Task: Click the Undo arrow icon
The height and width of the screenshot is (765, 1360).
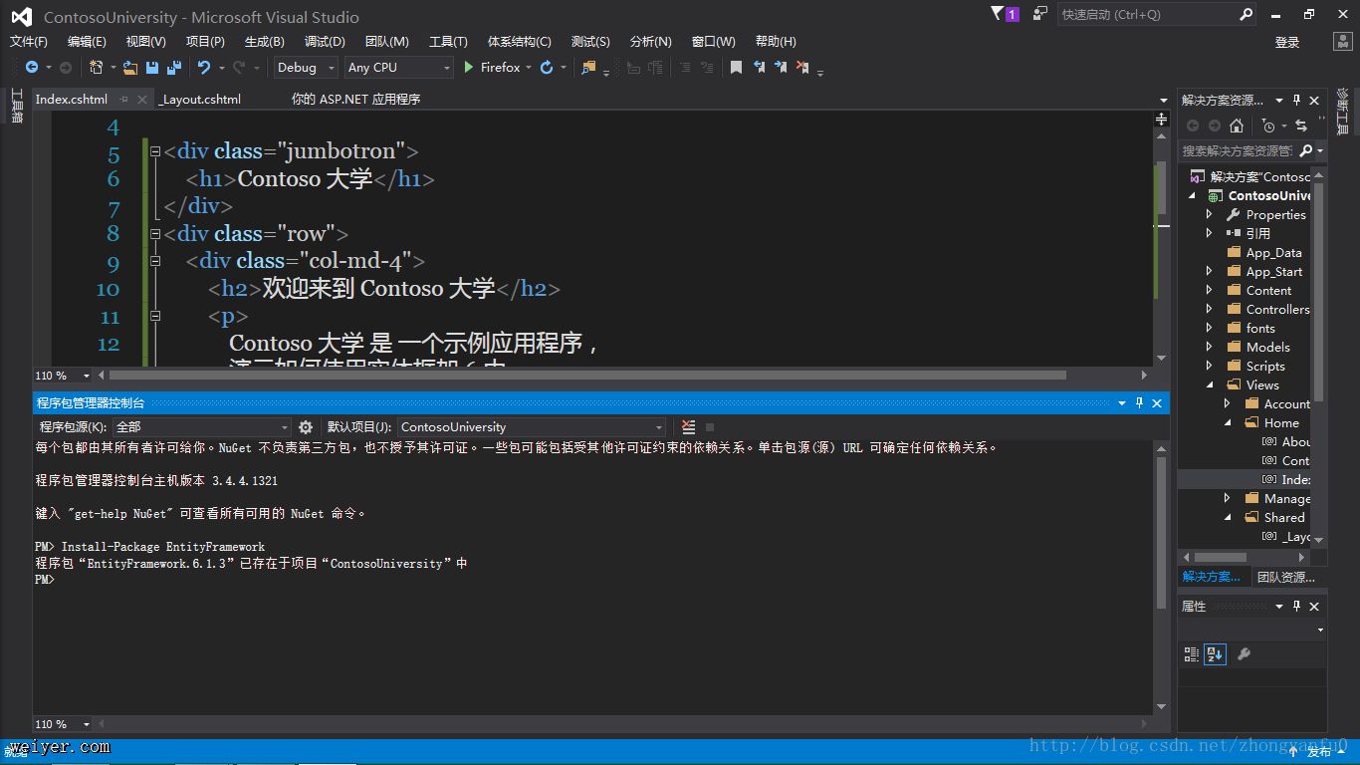Action: (x=204, y=68)
